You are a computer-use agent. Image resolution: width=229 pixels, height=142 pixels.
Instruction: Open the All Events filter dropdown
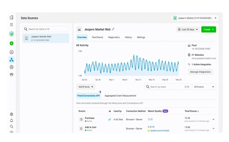[204, 87]
